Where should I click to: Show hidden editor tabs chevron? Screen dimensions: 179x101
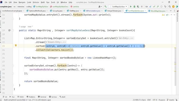coord(171,11)
